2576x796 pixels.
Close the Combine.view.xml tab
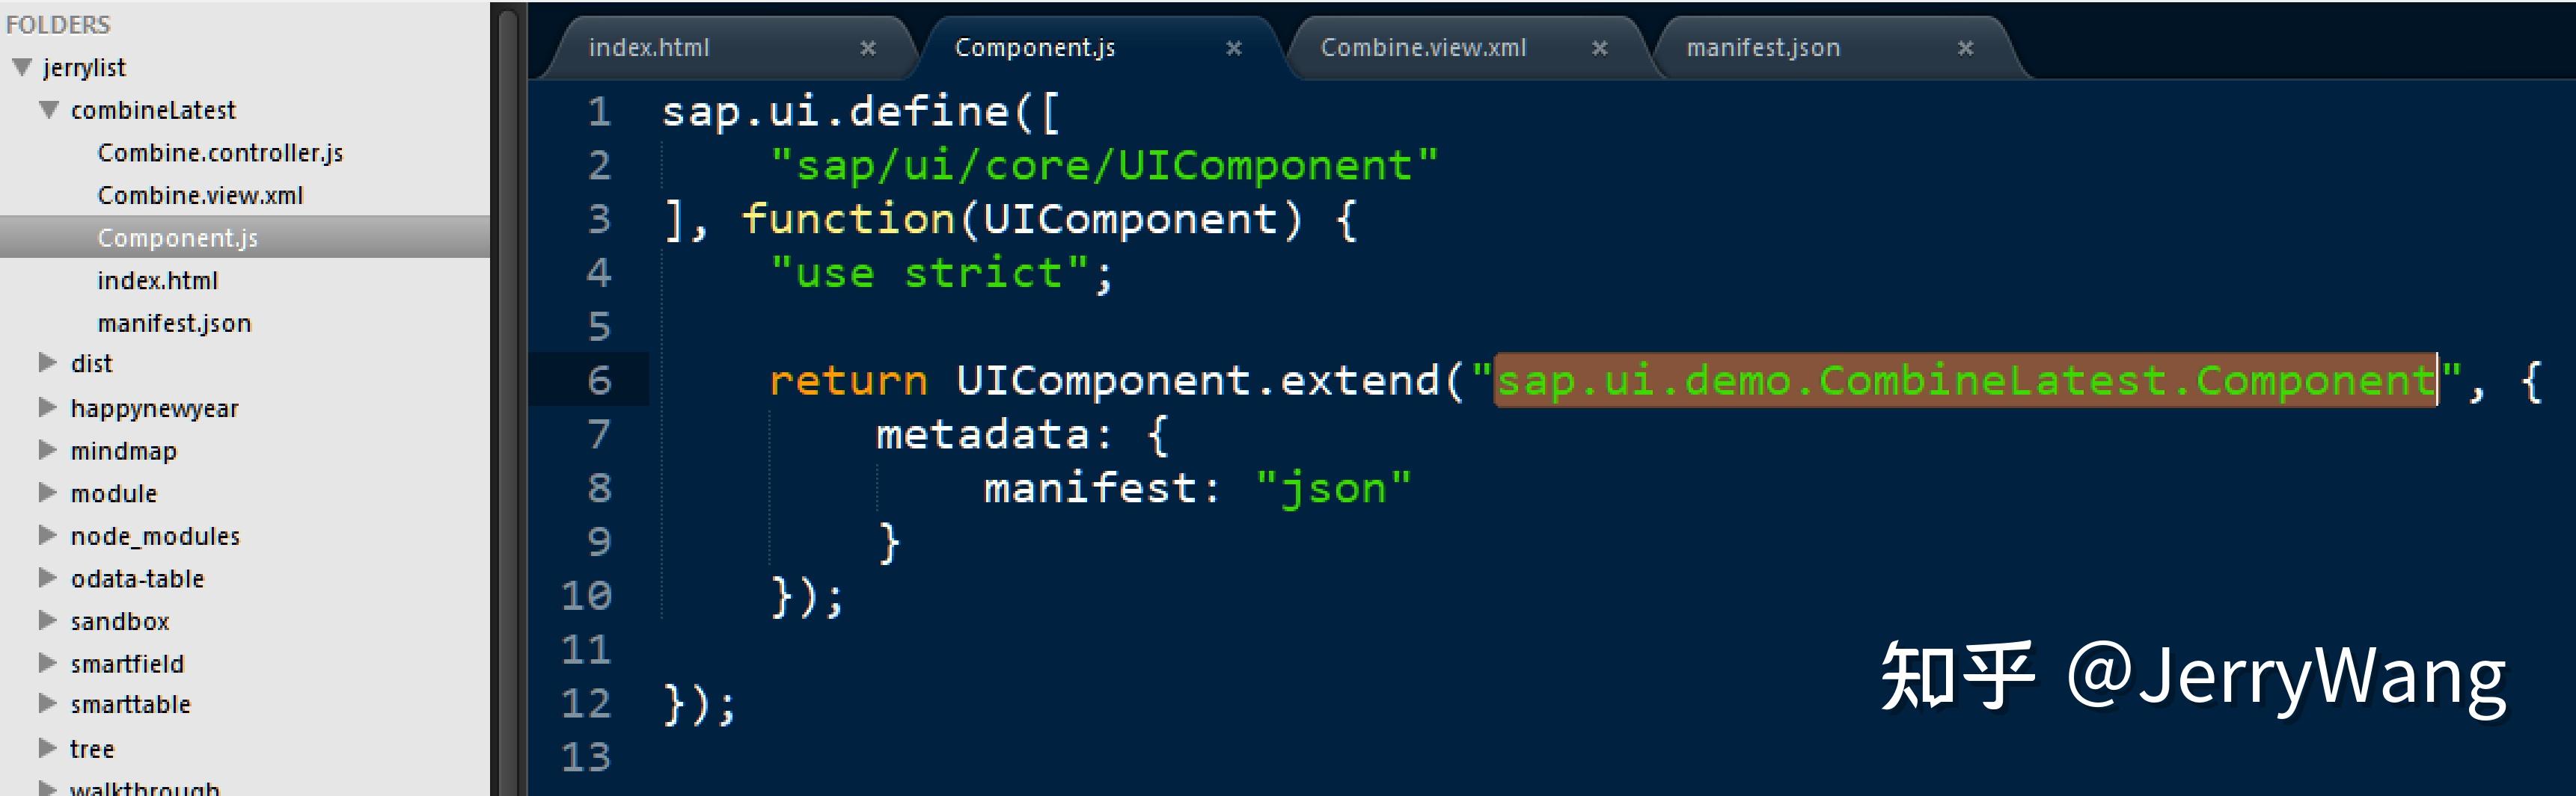point(1600,48)
